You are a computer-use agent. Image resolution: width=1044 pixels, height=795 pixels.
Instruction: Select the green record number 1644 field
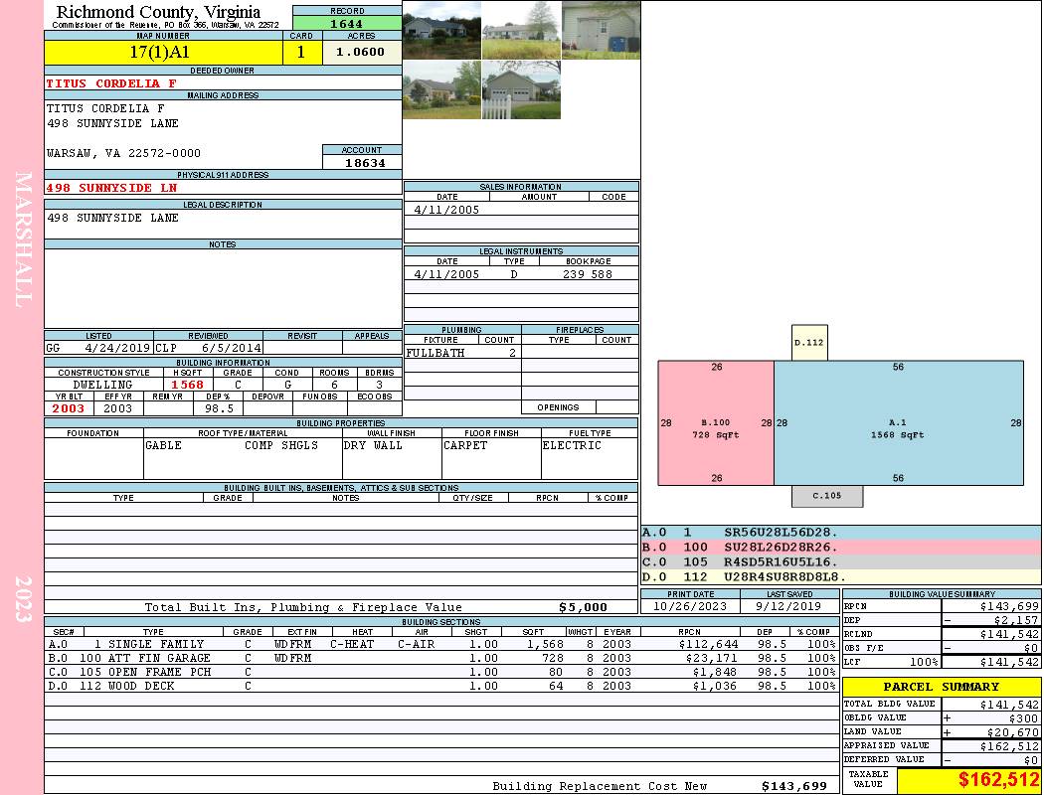(x=347, y=23)
